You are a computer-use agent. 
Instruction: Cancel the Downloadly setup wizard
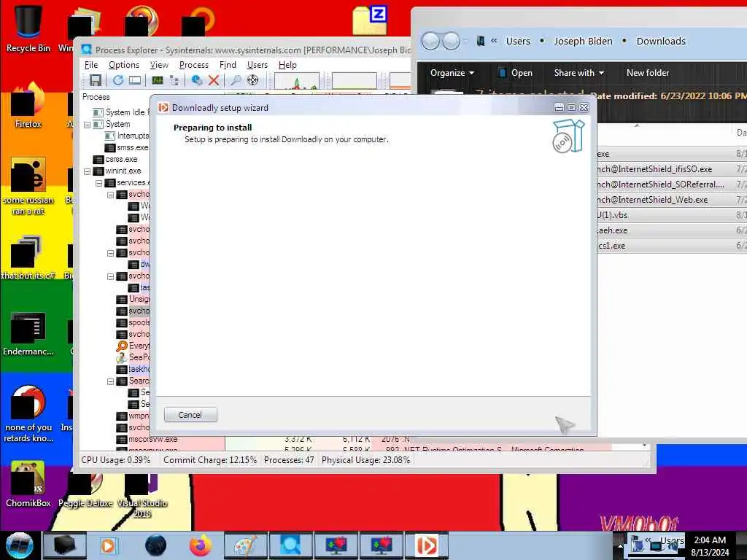[190, 415]
